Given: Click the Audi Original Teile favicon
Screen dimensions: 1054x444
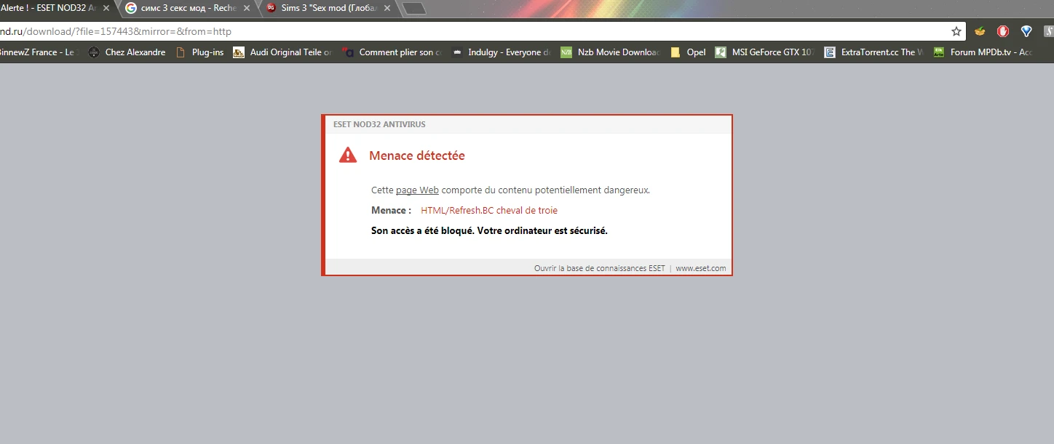Looking at the screenshot, I should tap(238, 52).
